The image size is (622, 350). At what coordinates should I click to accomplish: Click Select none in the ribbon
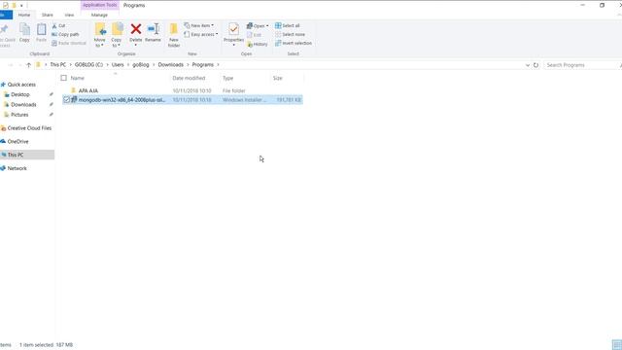(x=290, y=35)
